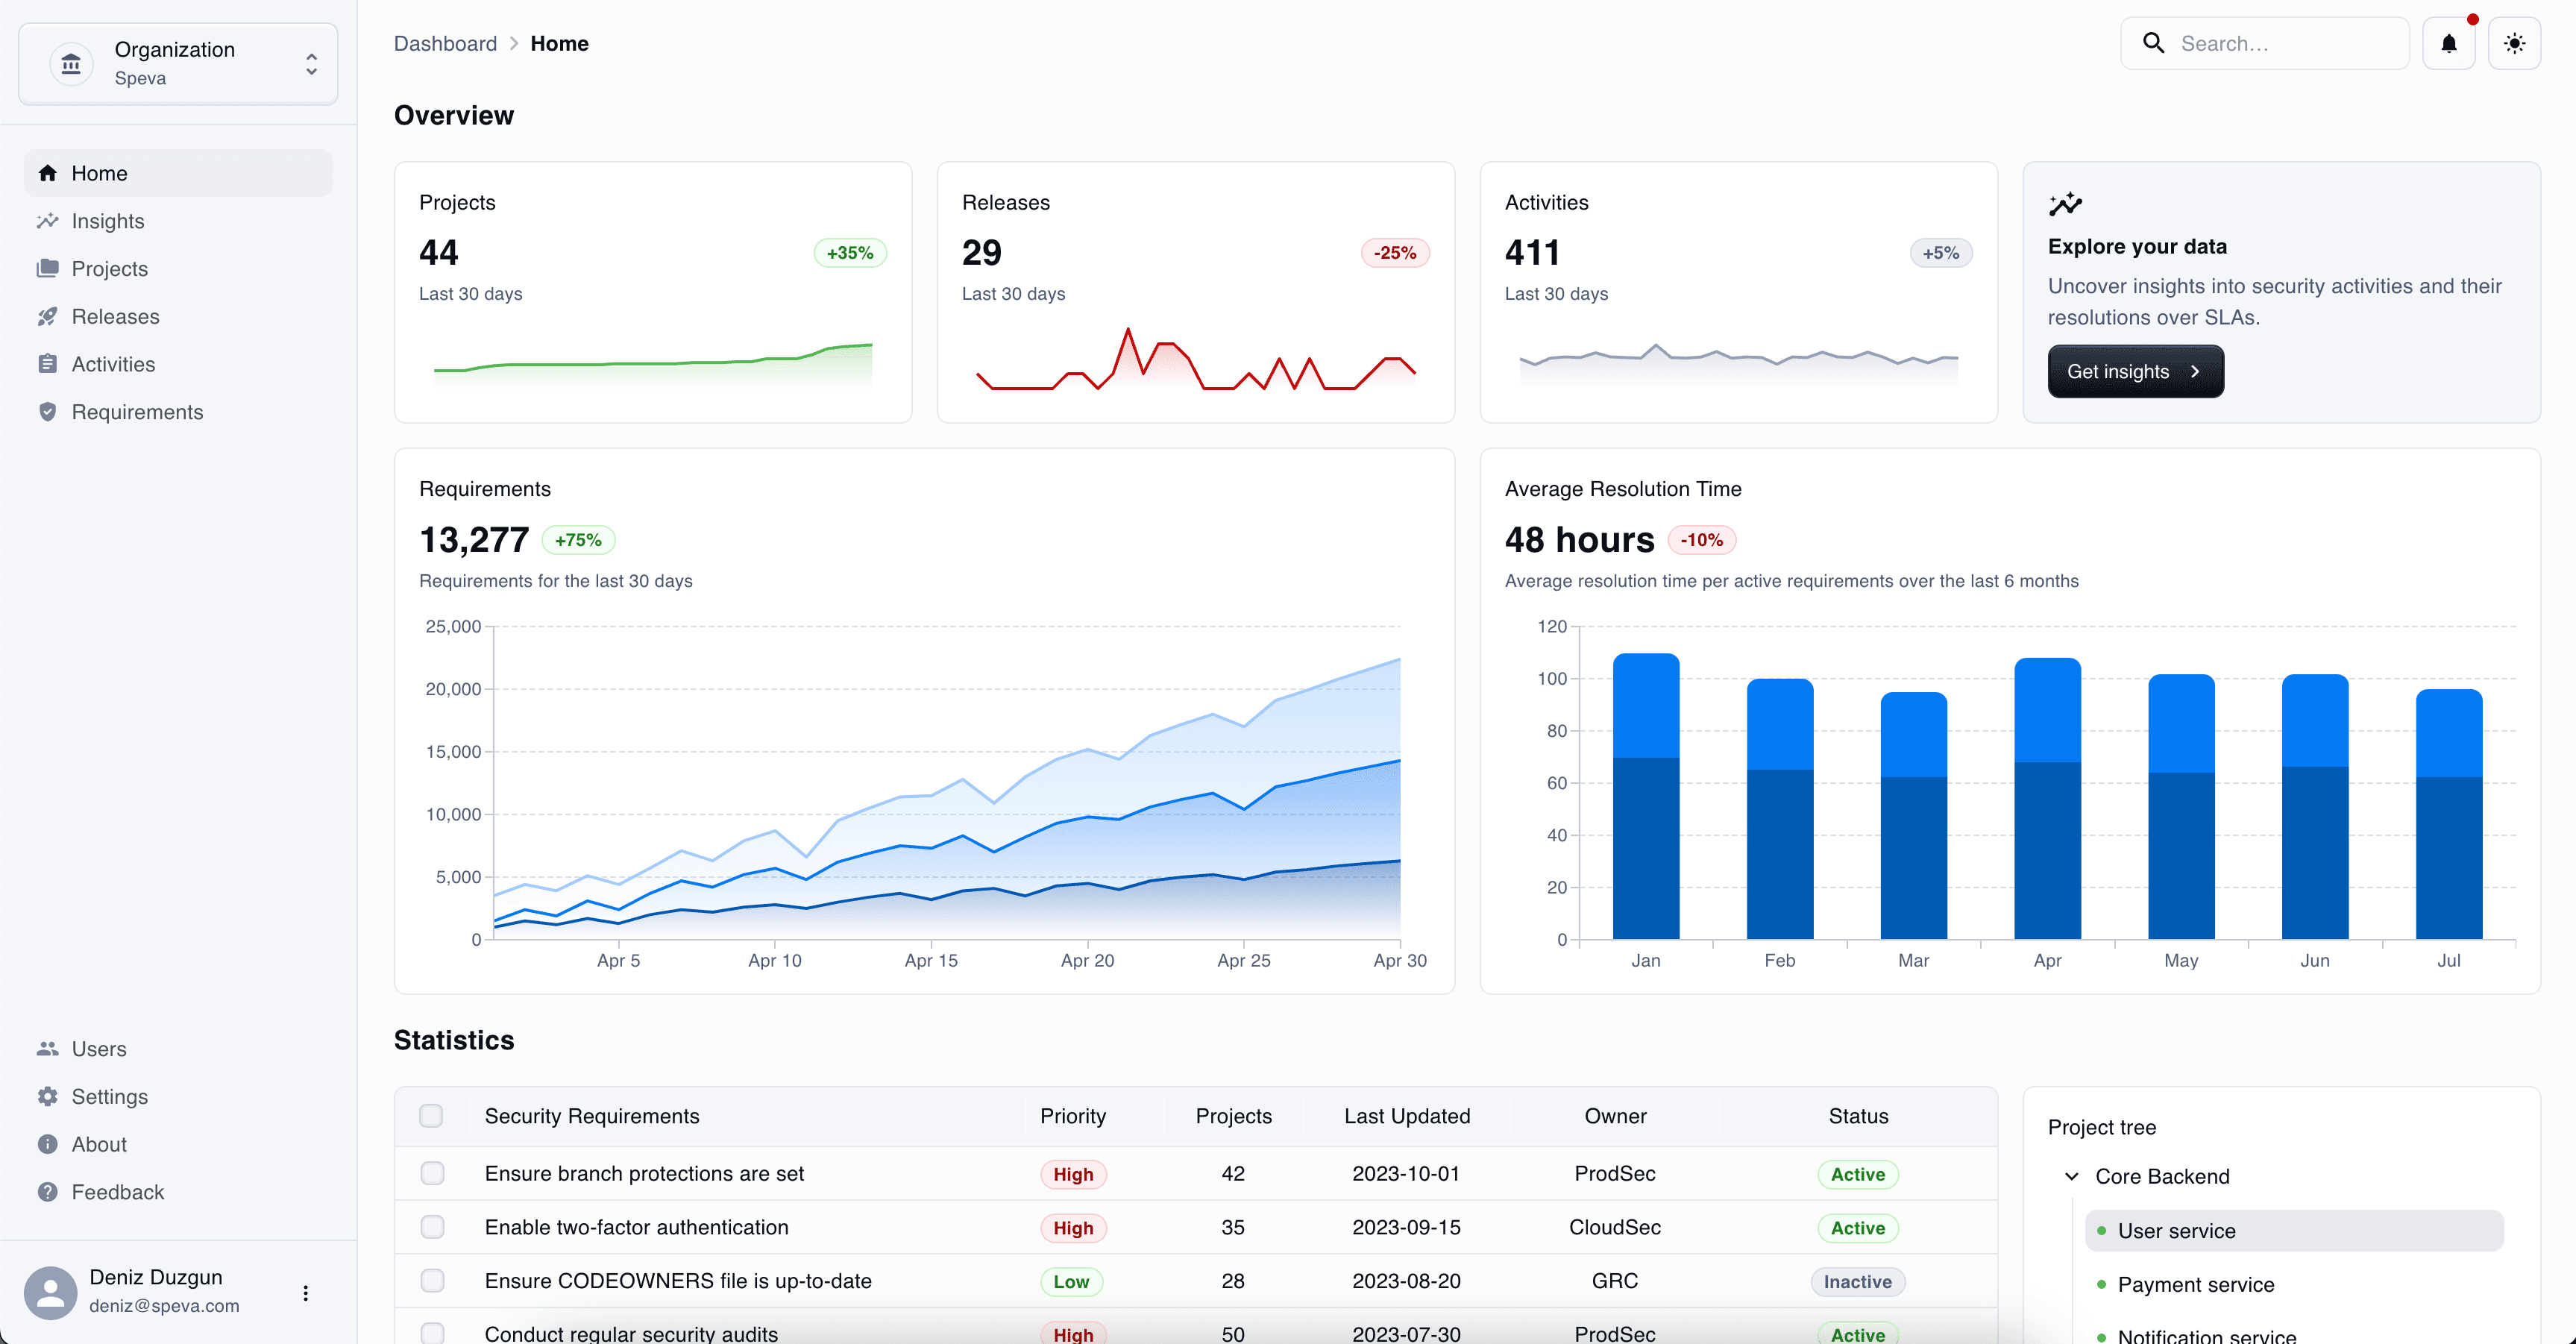Screen dimensions: 2576x1344
Task: Click the Inactive status badge for CODEOWNERS row
Action: 1857,1281
